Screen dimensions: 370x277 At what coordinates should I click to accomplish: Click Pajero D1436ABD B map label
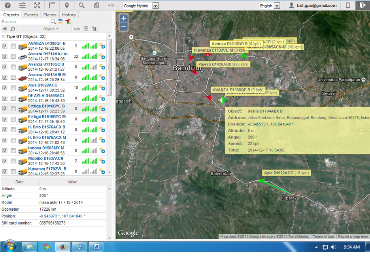click(x=223, y=64)
